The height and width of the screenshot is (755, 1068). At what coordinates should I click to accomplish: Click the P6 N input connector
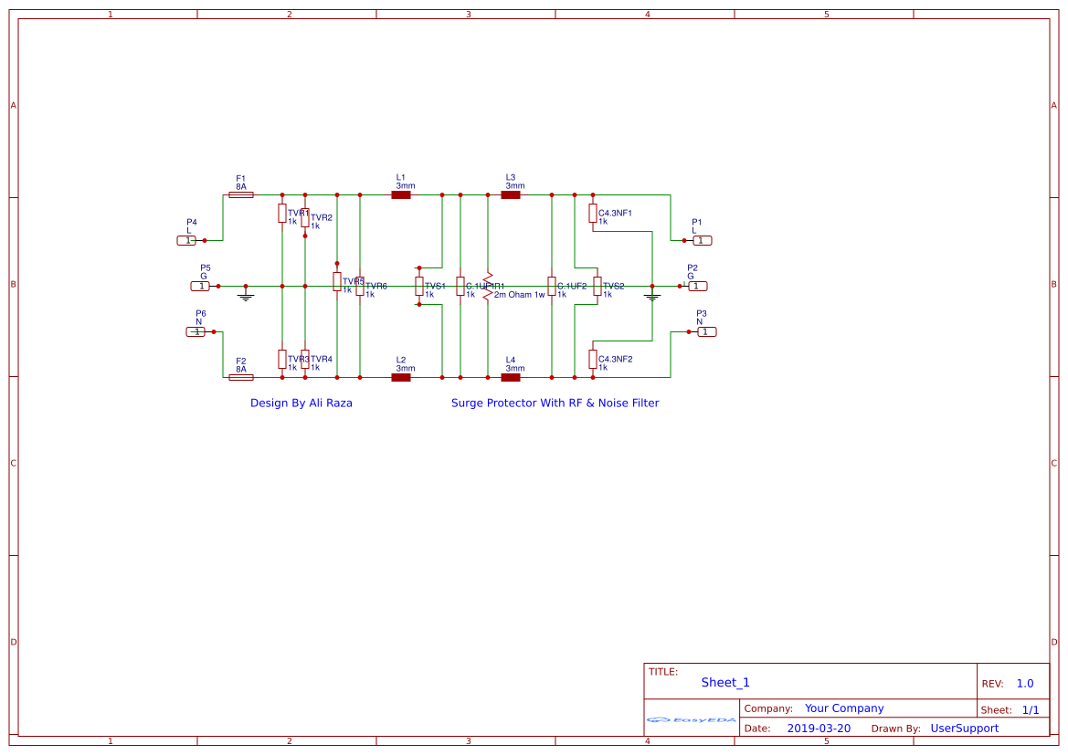[196, 331]
